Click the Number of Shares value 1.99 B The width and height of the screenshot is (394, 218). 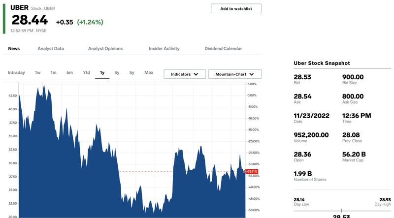pos(303,174)
